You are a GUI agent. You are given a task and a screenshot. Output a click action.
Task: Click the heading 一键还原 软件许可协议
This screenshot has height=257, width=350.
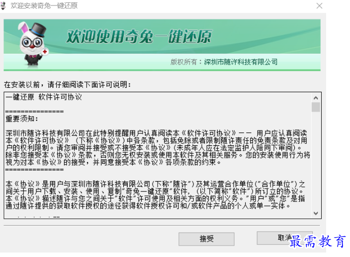(x=44, y=97)
